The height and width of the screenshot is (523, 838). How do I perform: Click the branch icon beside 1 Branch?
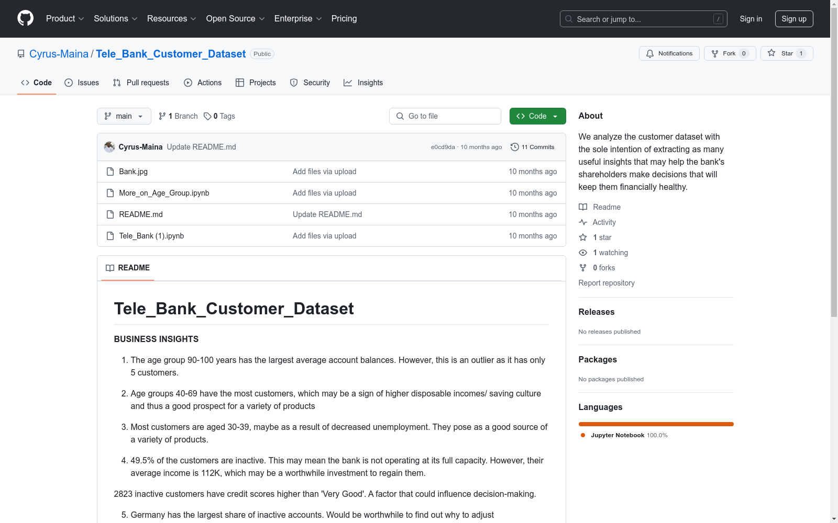pyautogui.click(x=162, y=116)
